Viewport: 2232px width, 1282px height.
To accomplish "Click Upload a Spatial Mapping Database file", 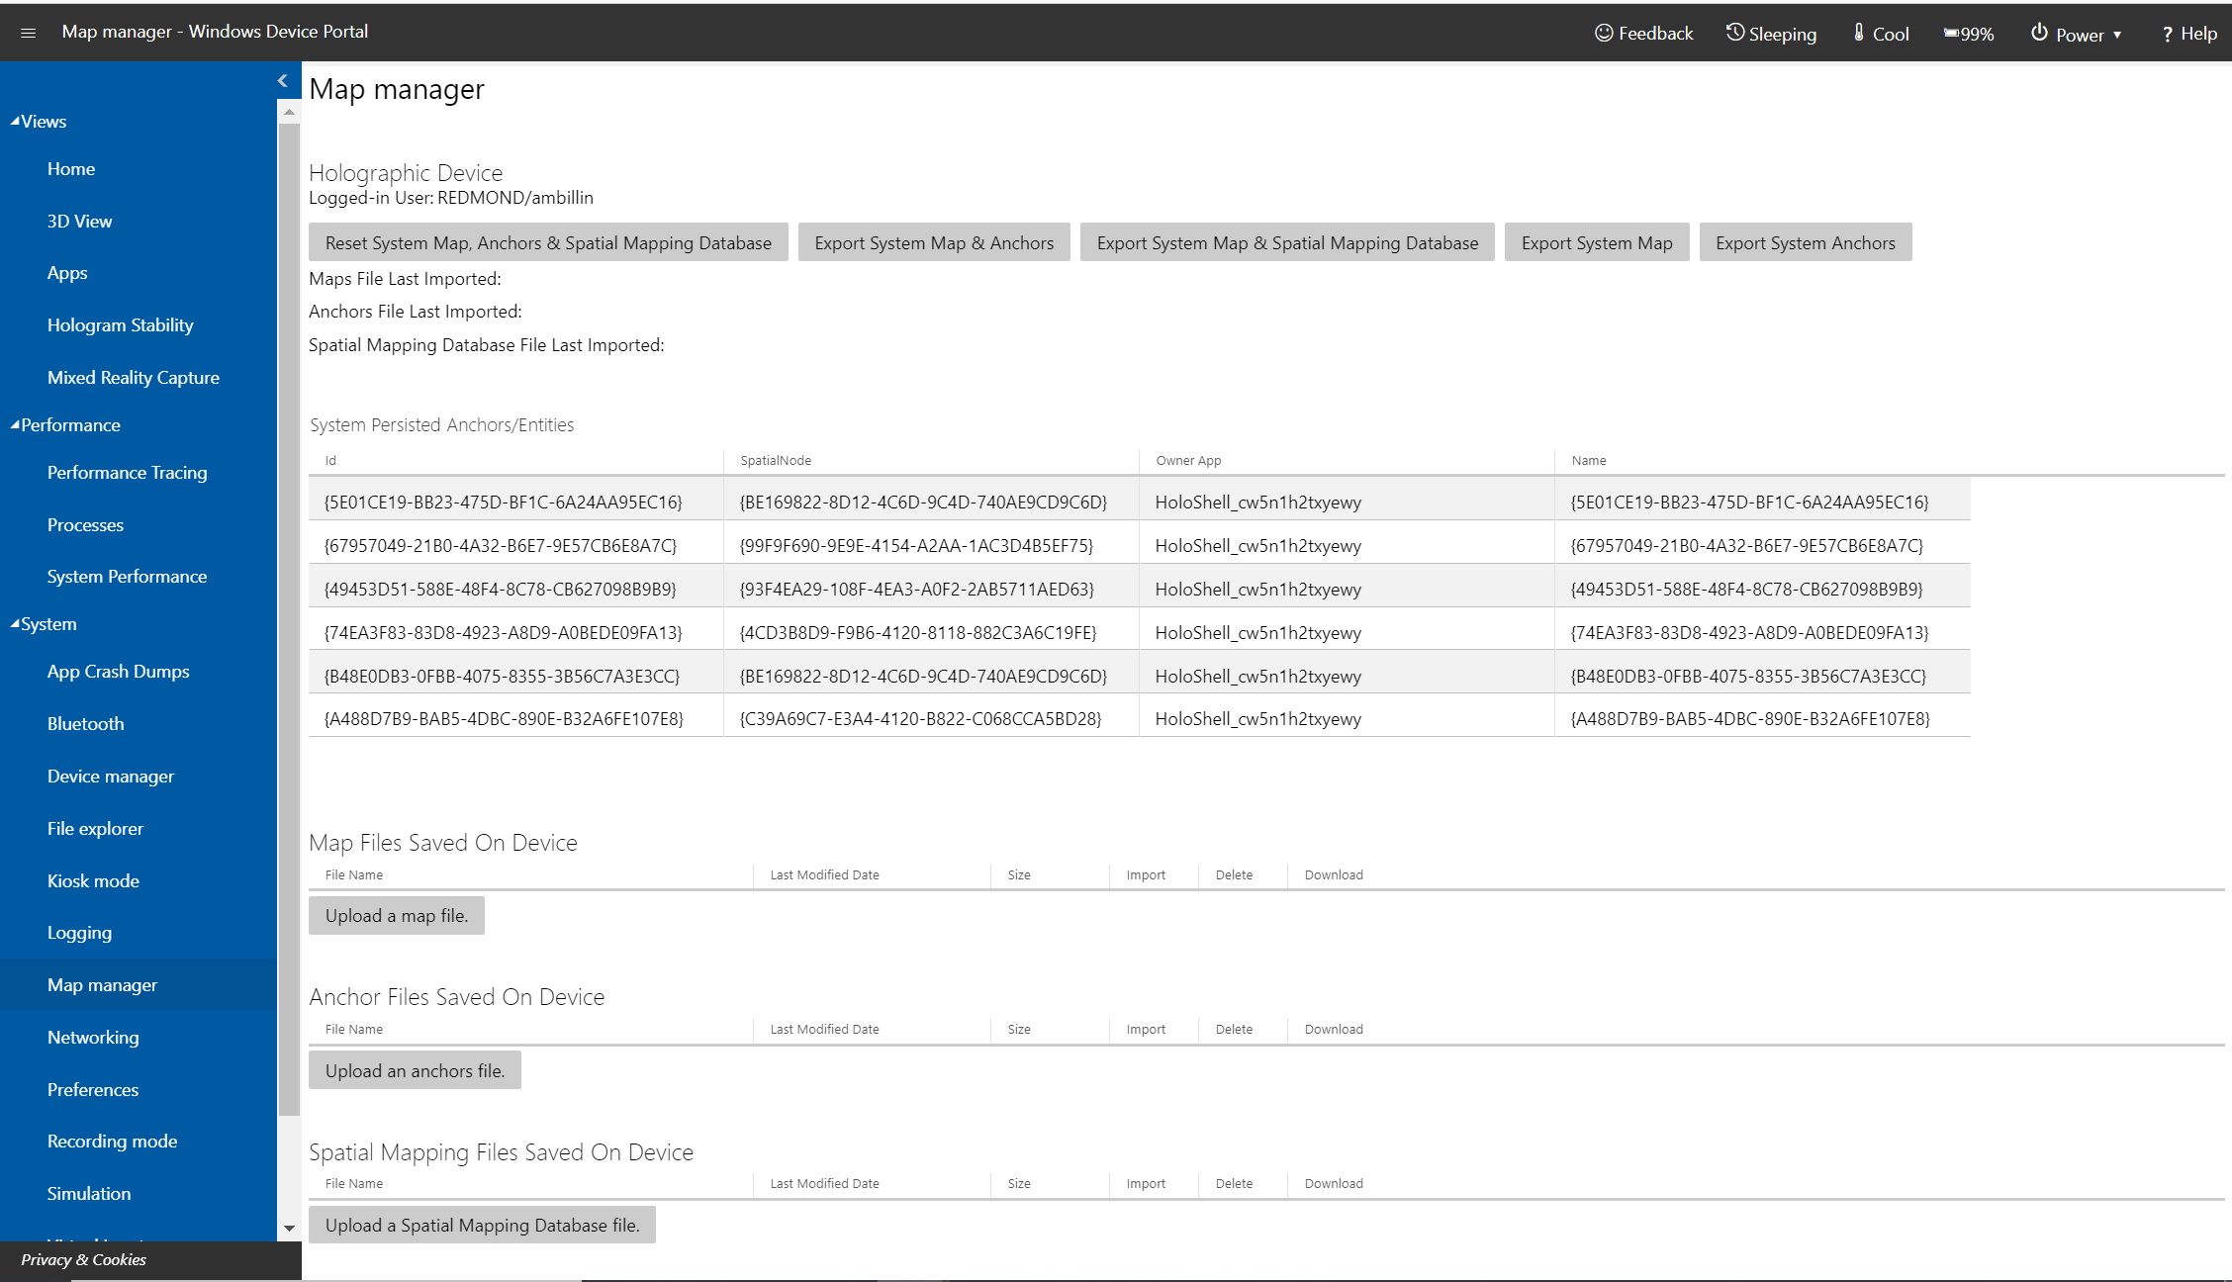I will pos(482,1224).
